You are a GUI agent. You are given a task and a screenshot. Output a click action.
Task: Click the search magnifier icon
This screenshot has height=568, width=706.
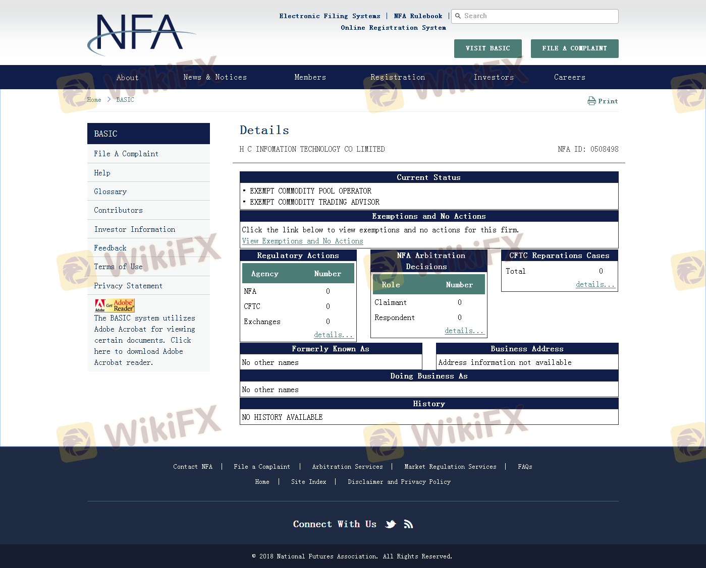(458, 16)
